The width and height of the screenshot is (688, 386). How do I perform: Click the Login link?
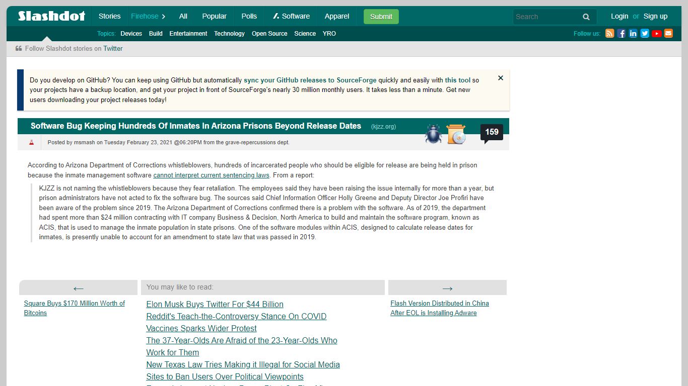[x=620, y=16]
